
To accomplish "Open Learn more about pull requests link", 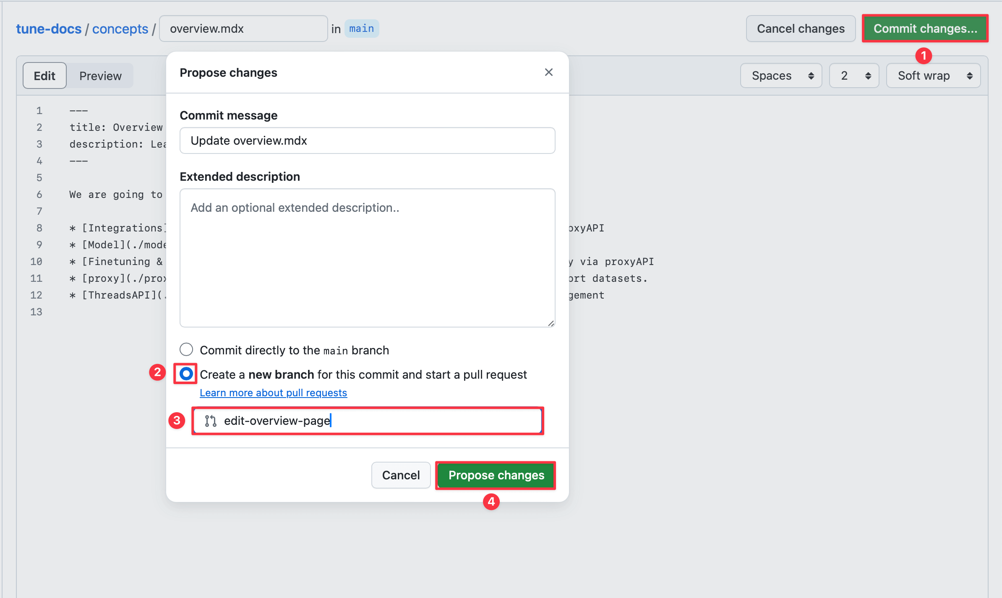I will coord(273,393).
